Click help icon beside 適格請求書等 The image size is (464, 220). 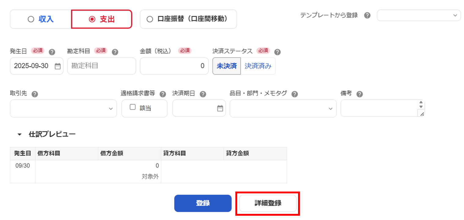pyautogui.click(x=163, y=94)
